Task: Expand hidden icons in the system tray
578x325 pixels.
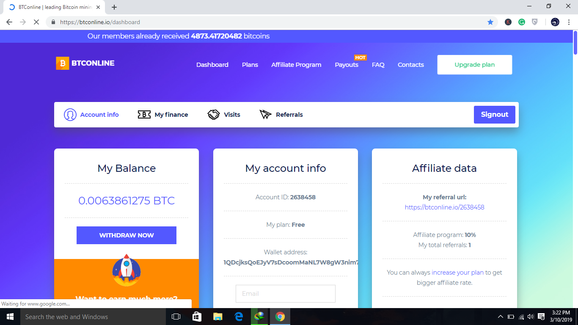Action: pos(500,316)
